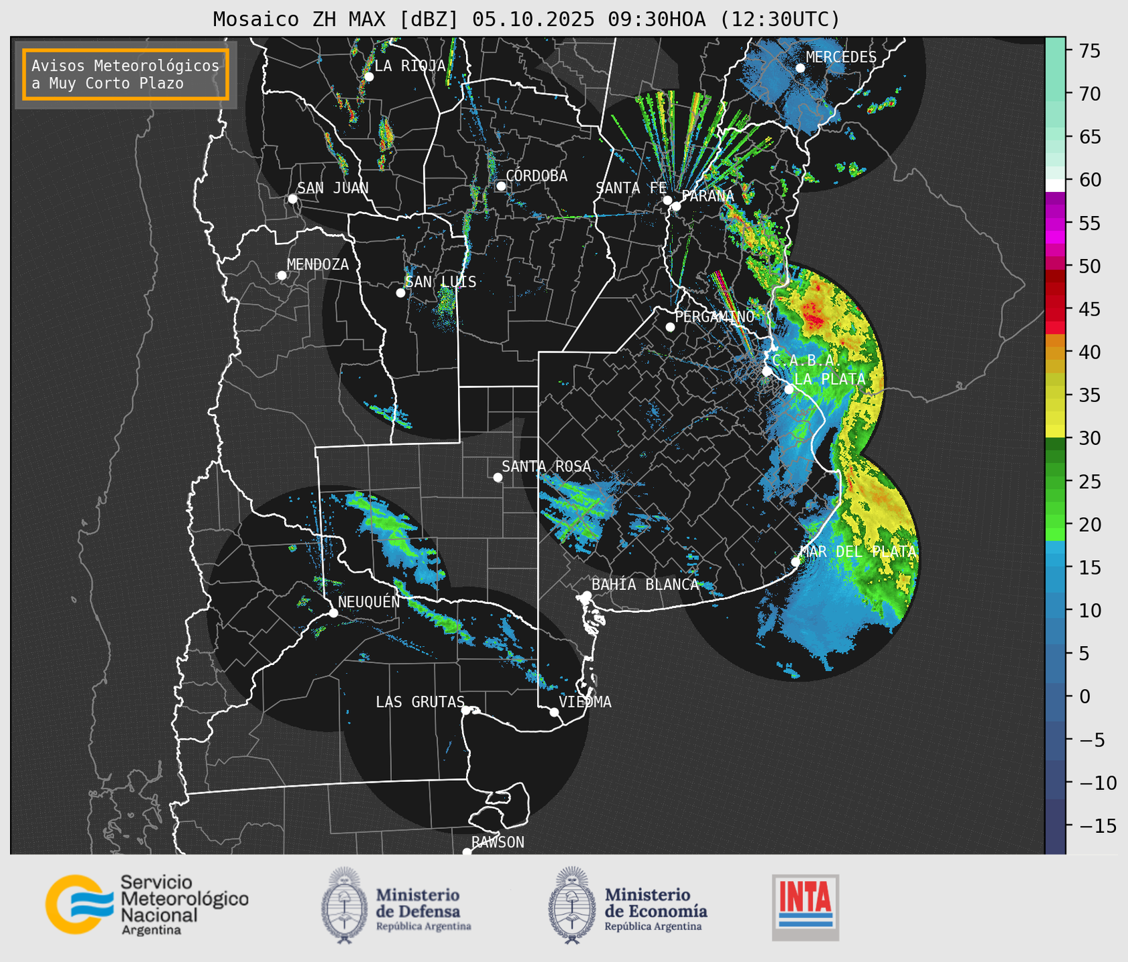Screen dimensions: 1128x962
Task: Select the Mercedes radar marker dot
Action: [800, 68]
